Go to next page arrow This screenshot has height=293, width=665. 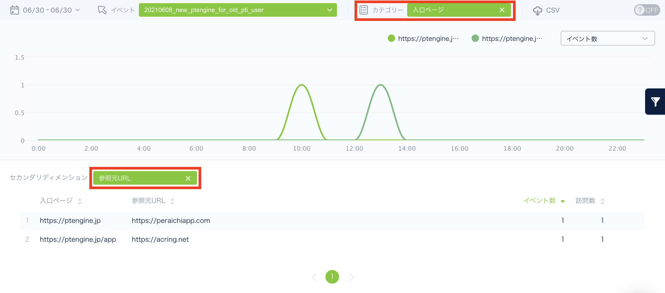[x=351, y=277]
